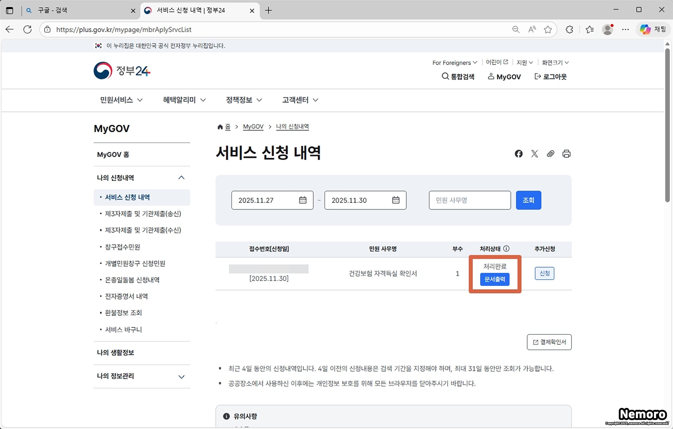Click the printer icon
Image resolution: width=673 pixels, height=429 pixels.
tap(566, 154)
